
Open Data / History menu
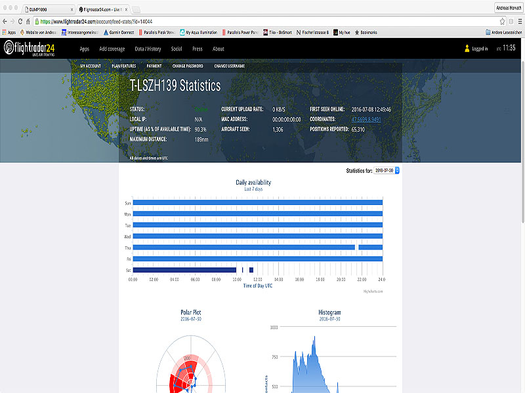click(148, 48)
